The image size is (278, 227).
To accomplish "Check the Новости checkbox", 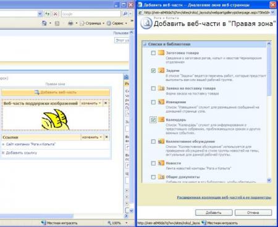I will coord(153,163).
